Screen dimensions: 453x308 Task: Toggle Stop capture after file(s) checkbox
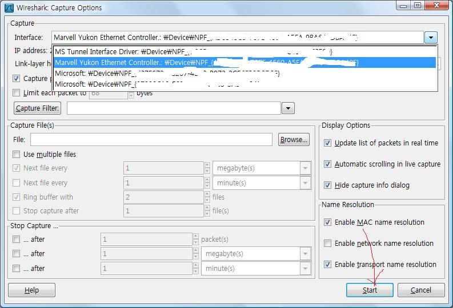pos(17,211)
